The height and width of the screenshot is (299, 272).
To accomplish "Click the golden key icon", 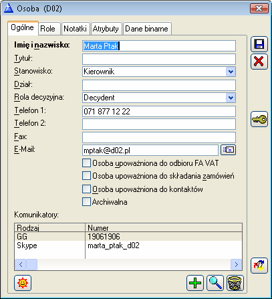I will (x=259, y=119).
